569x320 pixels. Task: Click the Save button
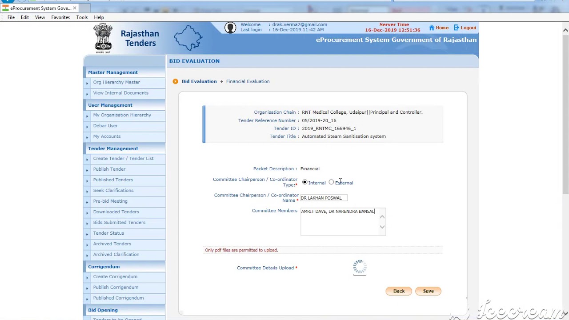pos(428,291)
